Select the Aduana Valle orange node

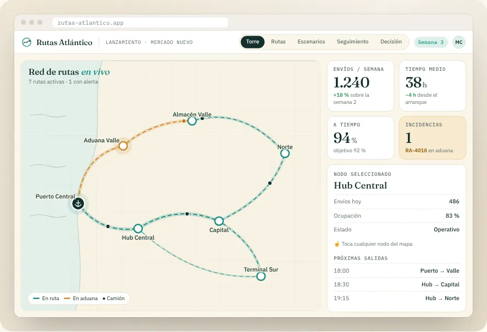point(123,146)
